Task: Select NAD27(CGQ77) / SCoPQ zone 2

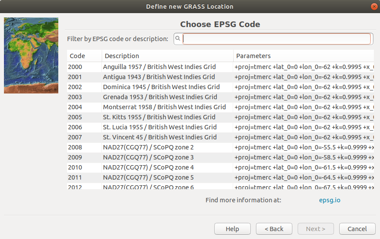Action: (167, 147)
